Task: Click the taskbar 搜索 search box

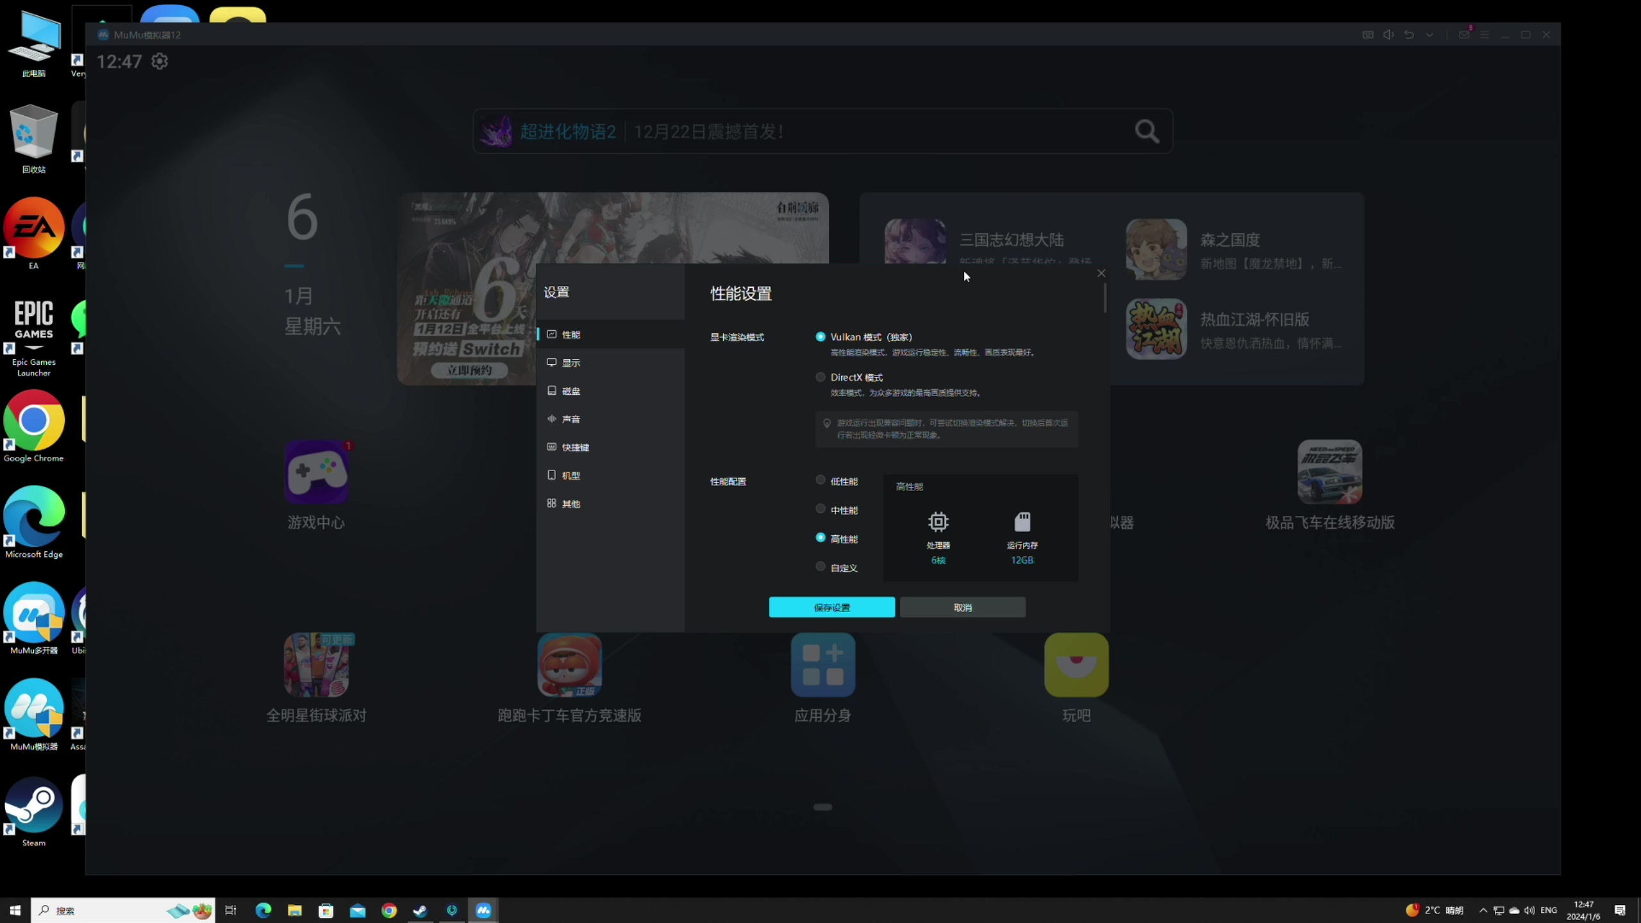Action: 123,910
